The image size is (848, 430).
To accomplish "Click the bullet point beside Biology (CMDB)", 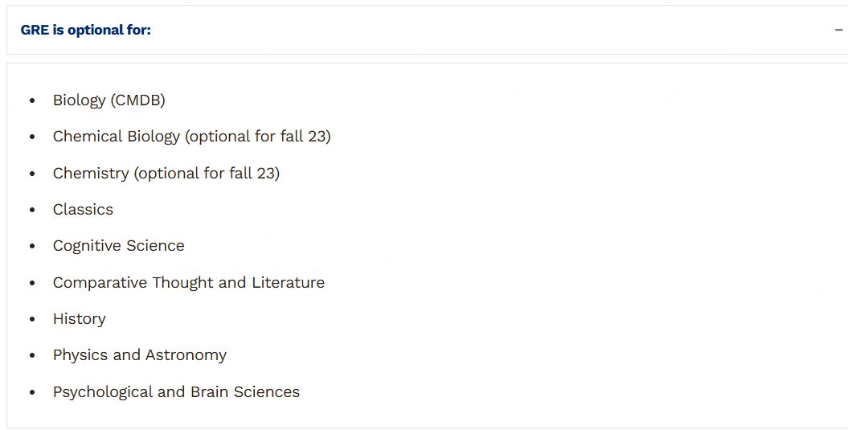I will [x=32, y=101].
